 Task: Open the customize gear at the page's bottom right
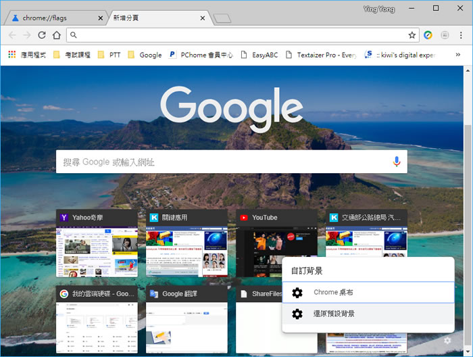[x=447, y=340]
